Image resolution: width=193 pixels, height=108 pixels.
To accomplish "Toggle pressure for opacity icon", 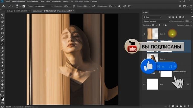I will [74, 6].
